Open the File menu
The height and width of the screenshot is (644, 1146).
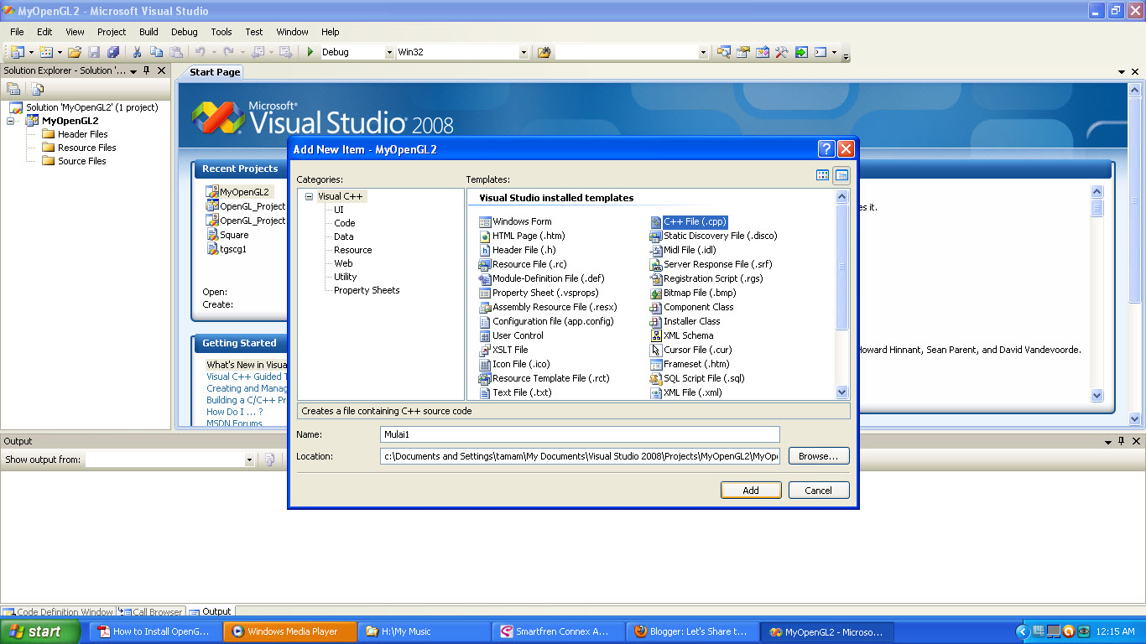click(x=17, y=32)
